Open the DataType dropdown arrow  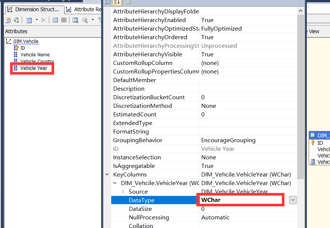(x=293, y=200)
